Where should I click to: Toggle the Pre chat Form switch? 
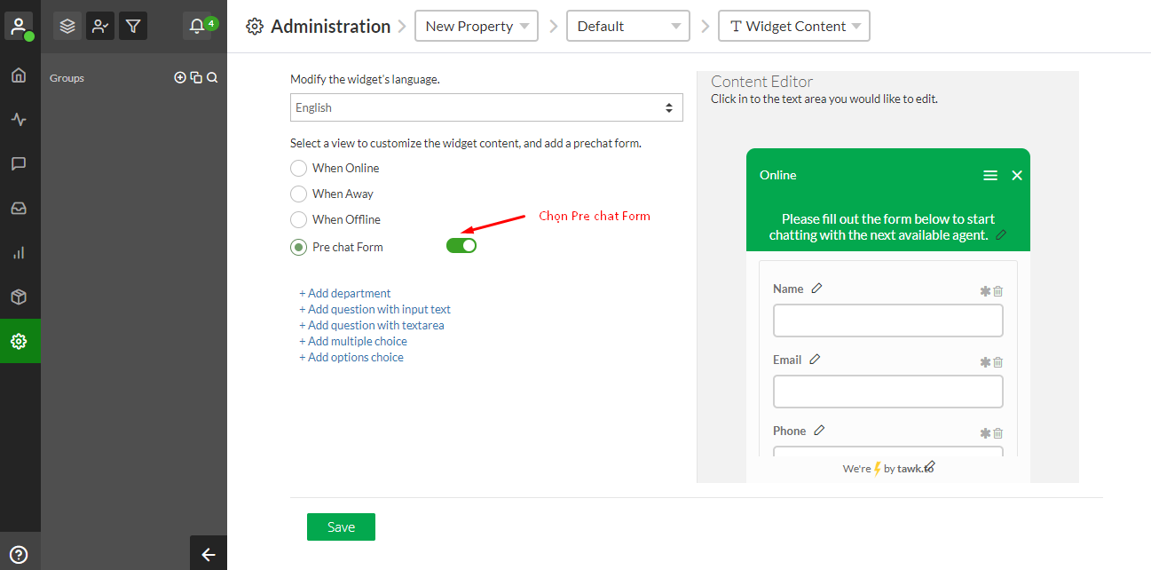click(461, 245)
